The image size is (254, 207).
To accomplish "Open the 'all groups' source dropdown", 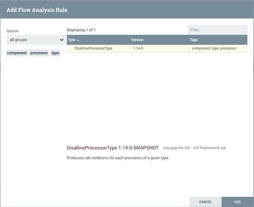I will click(33, 40).
